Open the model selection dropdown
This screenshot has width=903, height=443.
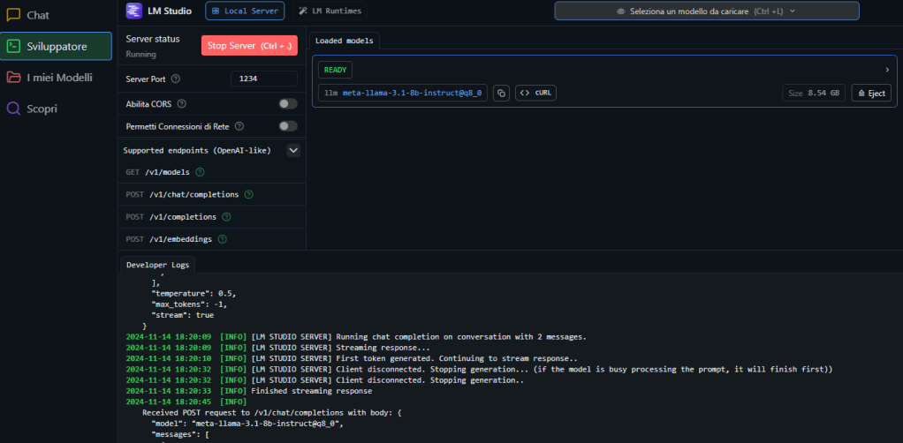coord(707,11)
